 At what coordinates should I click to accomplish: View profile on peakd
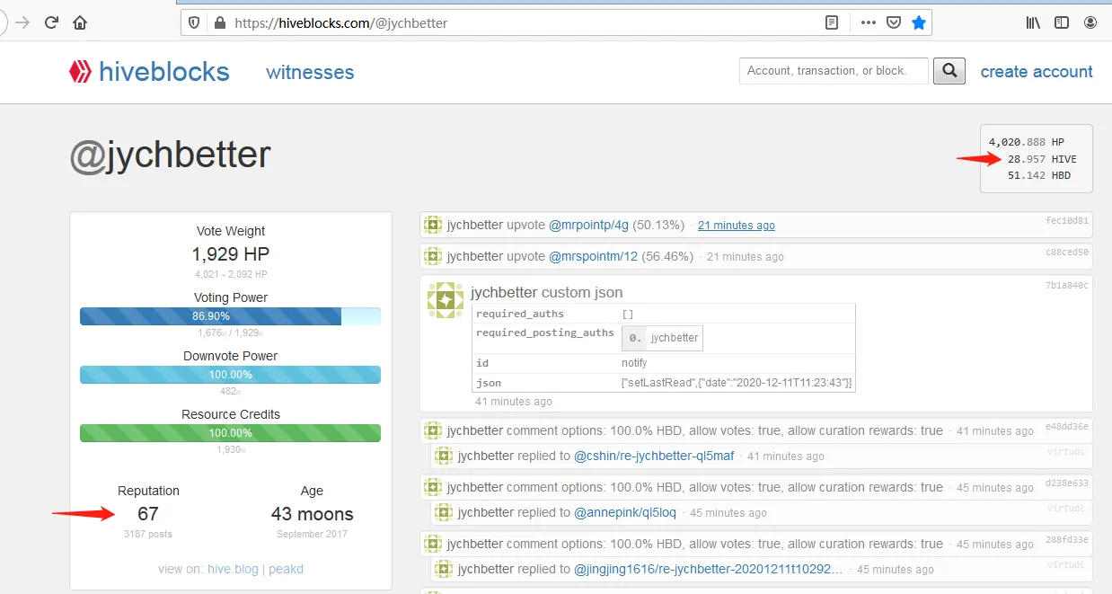[285, 569]
